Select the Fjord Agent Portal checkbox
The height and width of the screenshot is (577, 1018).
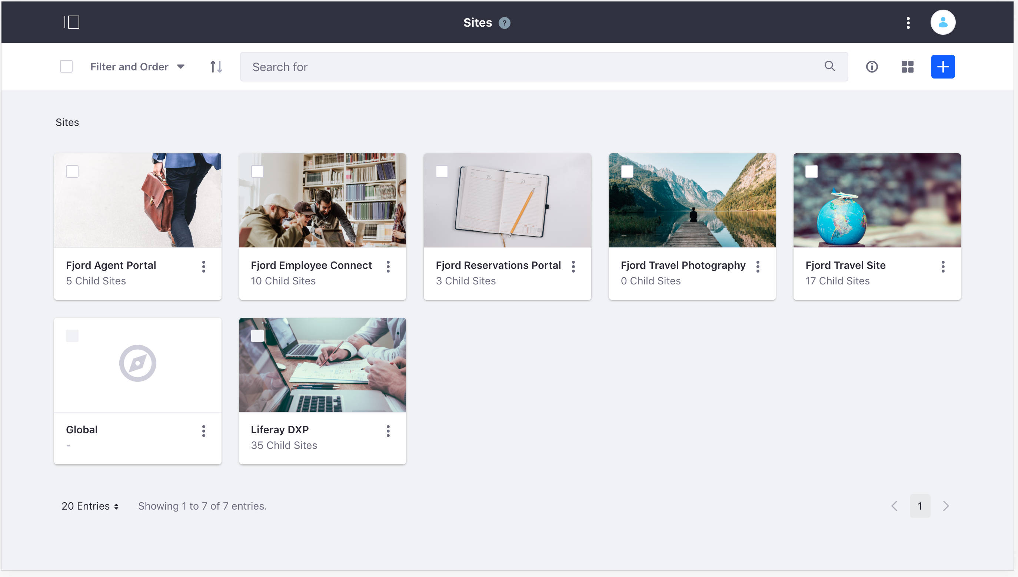73,171
